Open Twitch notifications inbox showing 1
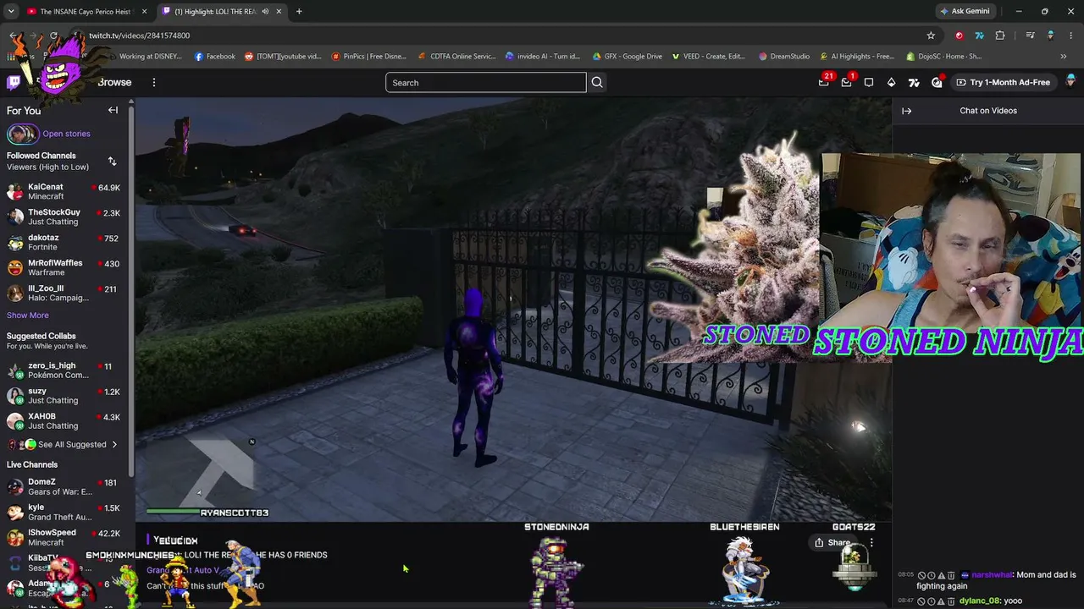This screenshot has height=609, width=1084. [x=846, y=82]
